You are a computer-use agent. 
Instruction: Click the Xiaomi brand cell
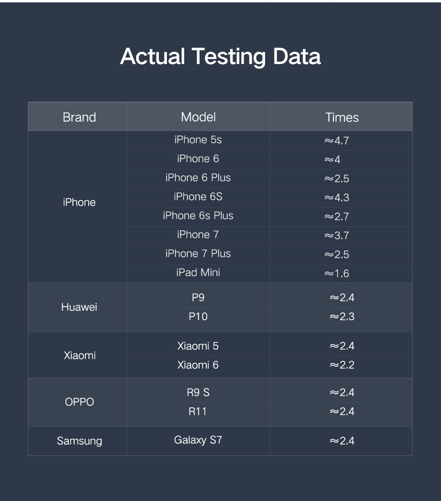click(x=80, y=355)
